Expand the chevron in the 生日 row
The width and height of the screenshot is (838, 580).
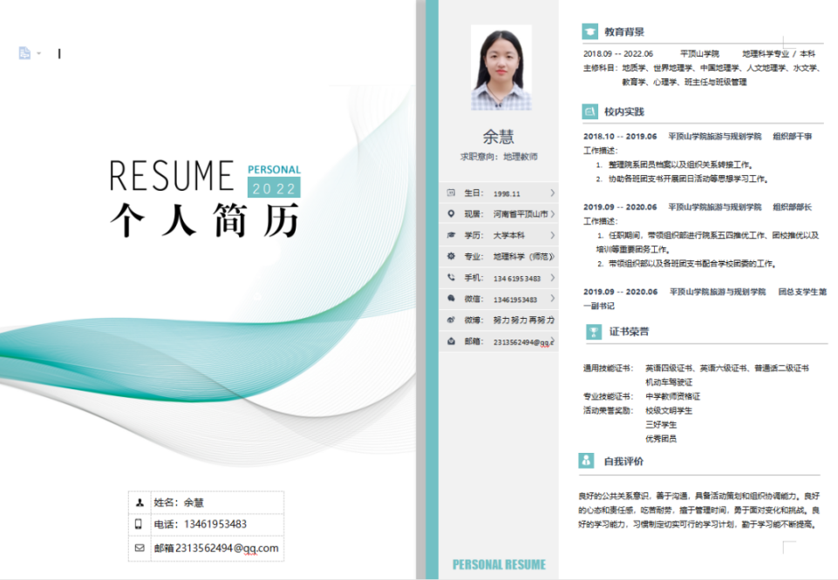[552, 192]
